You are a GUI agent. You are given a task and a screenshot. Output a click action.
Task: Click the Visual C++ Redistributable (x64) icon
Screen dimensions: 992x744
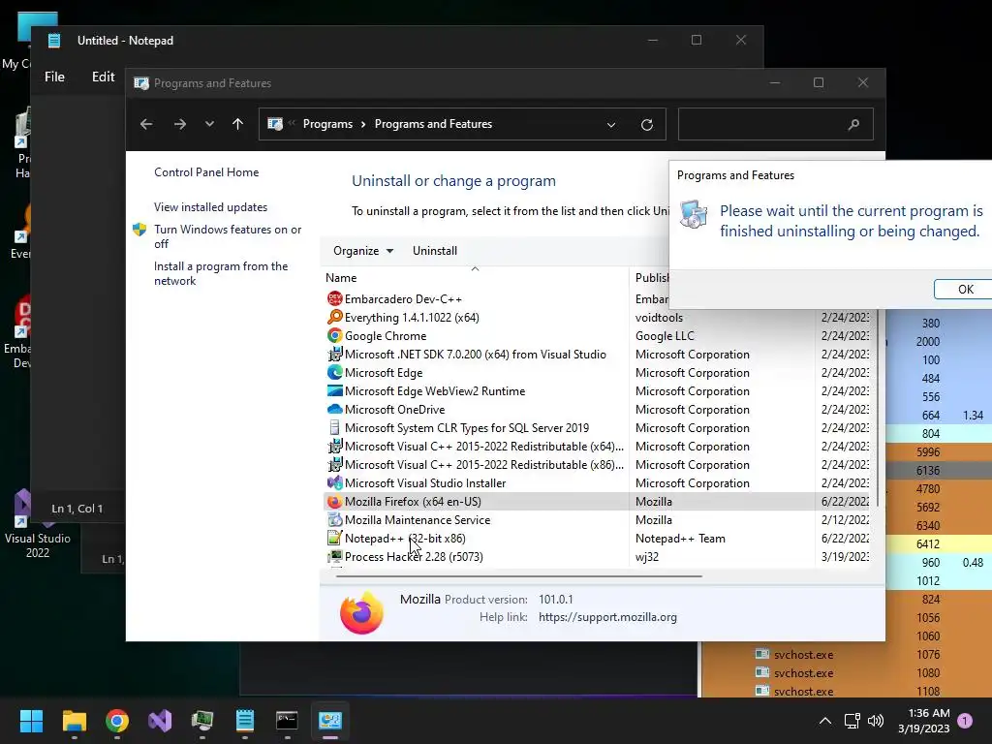pos(334,446)
